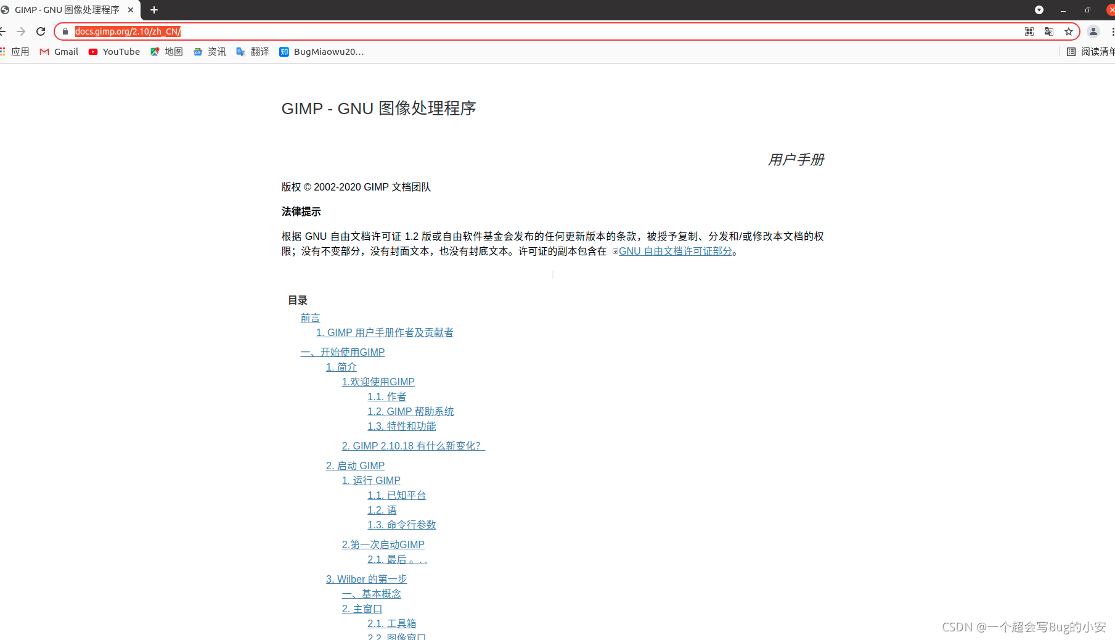This screenshot has width=1115, height=640.
Task: Click the 用户手册 subtitle text
Action: tap(796, 160)
